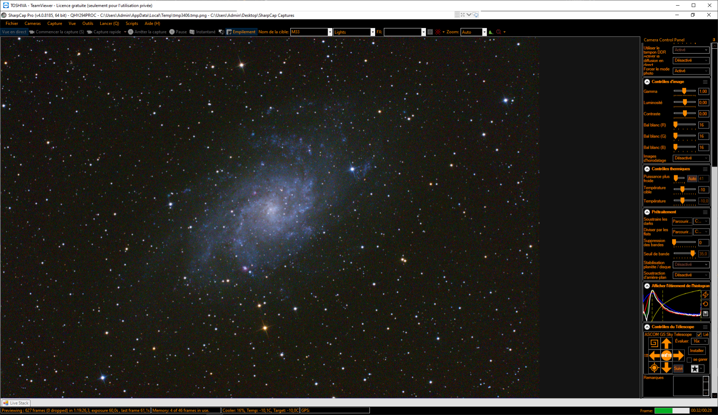Viewport: 718px width, 415px height.
Task: Toggle the Suivi tracking button
Action: (x=678, y=368)
